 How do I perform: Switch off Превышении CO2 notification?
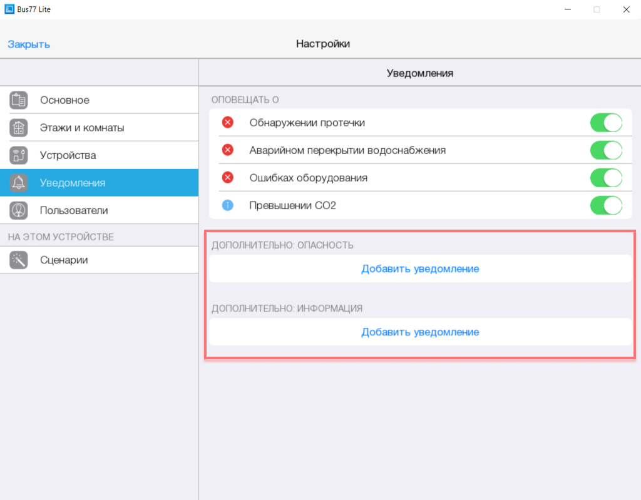click(x=605, y=205)
